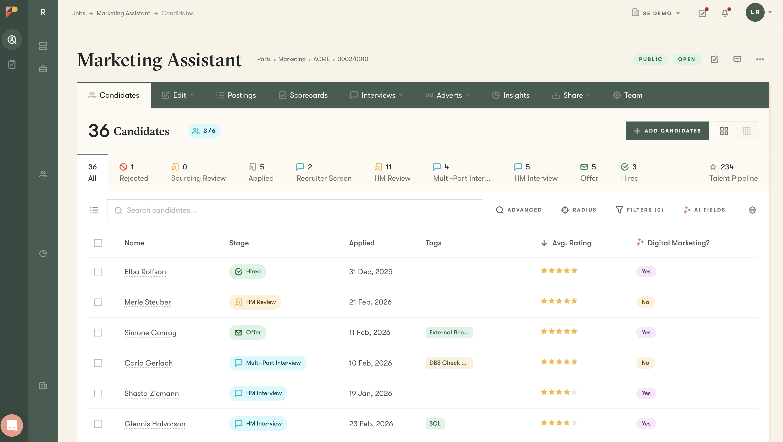Image resolution: width=783 pixels, height=442 pixels.
Task: Switch to the Scorecards tab
Action: [x=303, y=95]
